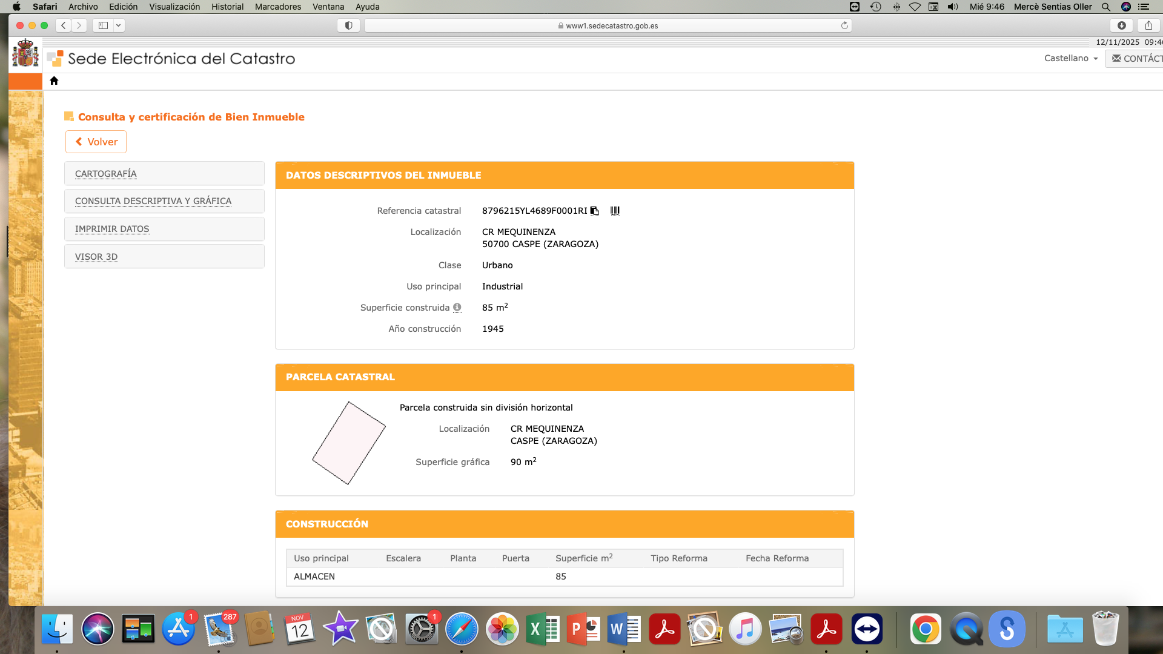
Task: Click the home icon in navigation bar
Action: 54,81
